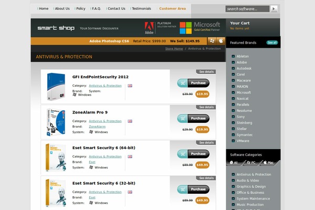Open the Adobe brand in sidebar

coord(241,62)
